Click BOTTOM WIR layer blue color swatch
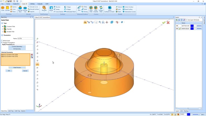 [192, 26]
